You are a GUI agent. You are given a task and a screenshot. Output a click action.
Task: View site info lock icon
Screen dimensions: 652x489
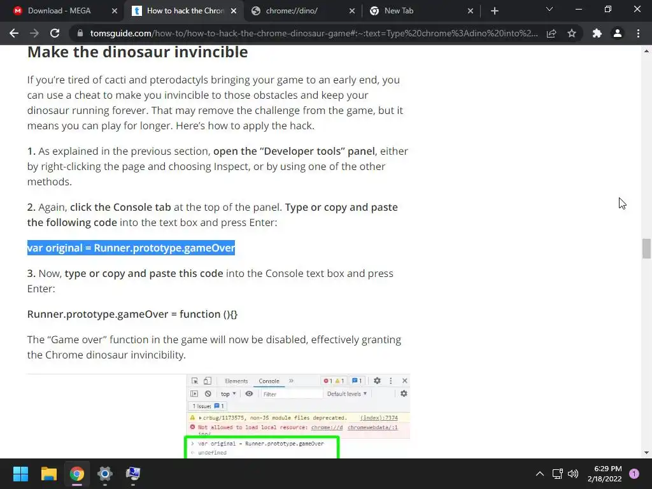click(80, 33)
